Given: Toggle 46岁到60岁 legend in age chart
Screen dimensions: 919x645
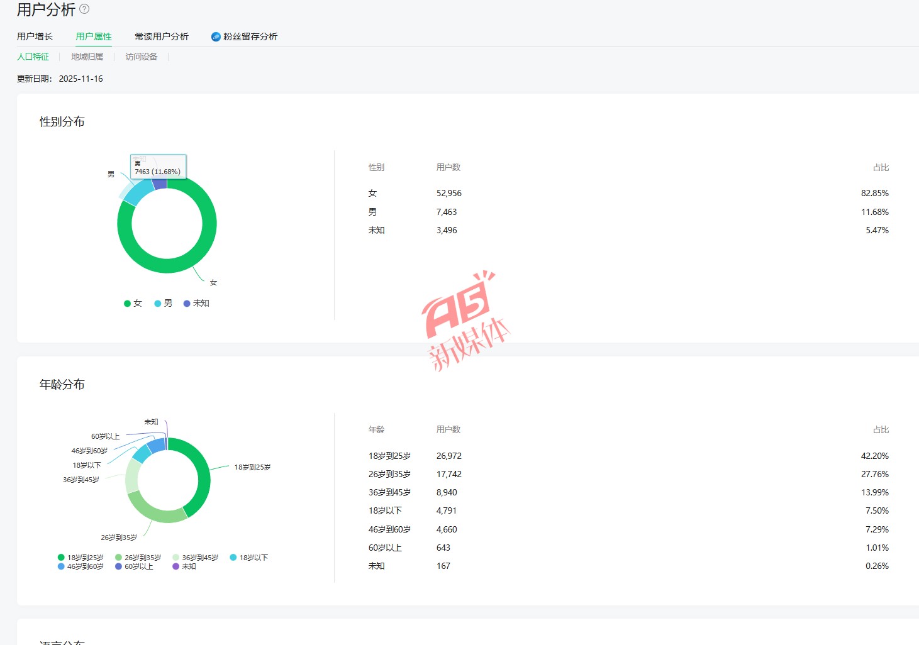Looking at the screenshot, I should click(x=81, y=566).
